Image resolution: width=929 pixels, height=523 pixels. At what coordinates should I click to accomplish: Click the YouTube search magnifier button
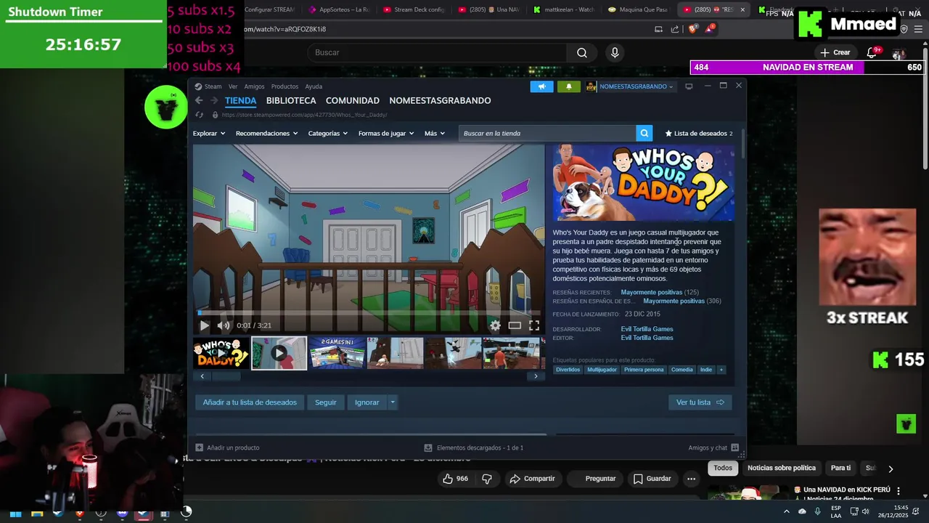pyautogui.click(x=582, y=52)
